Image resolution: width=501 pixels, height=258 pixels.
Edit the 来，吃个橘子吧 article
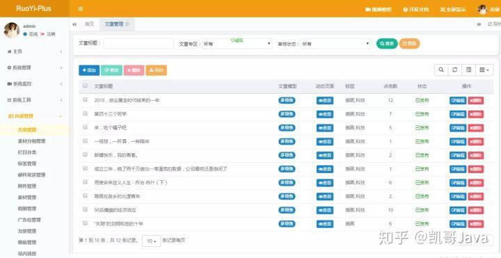pos(458,128)
